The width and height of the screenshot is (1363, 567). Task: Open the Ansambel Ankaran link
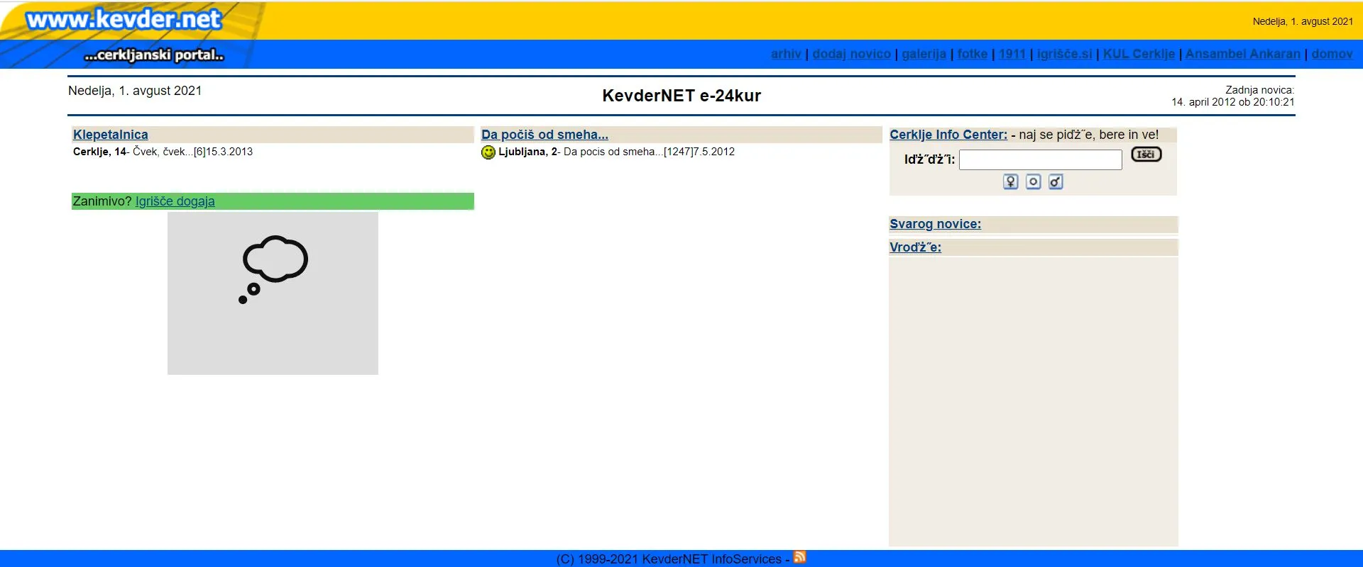(x=1242, y=54)
